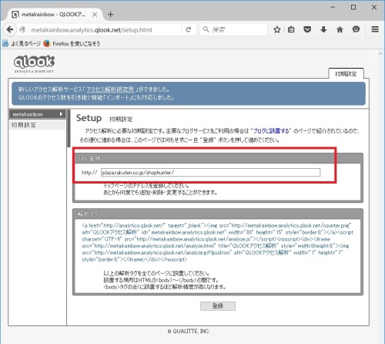Screen dimensions: 385x344
Task: Minimize the Firefox window
Action: [333, 7]
